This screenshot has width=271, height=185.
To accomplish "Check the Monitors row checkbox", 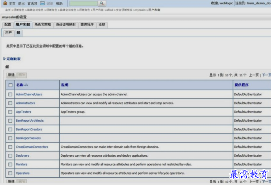I will [x=10, y=164].
